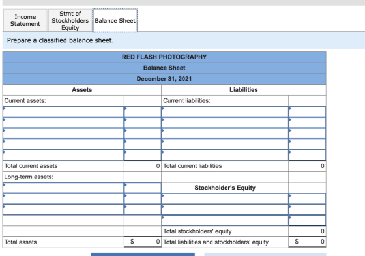The height and width of the screenshot is (256, 365).
Task: Open the fifth current liabilities account dropdown
Action: [x=225, y=155]
